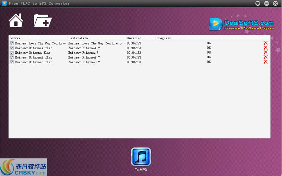Click destination Eminem-Rihanna3.?
The height and width of the screenshot is (176, 282).
click(84, 62)
